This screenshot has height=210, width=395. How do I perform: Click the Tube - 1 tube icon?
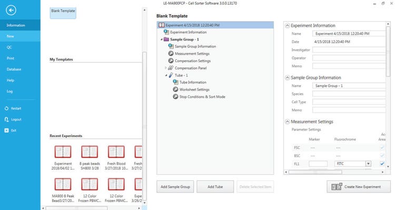(171, 75)
